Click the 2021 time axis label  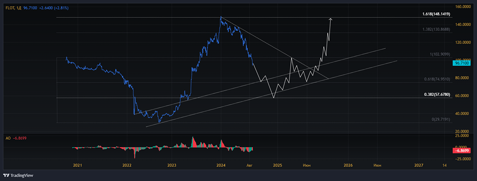78,165
